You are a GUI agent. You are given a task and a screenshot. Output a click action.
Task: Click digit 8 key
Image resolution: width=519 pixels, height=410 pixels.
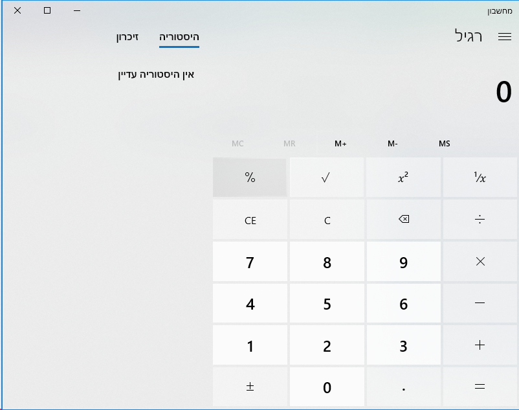(327, 261)
